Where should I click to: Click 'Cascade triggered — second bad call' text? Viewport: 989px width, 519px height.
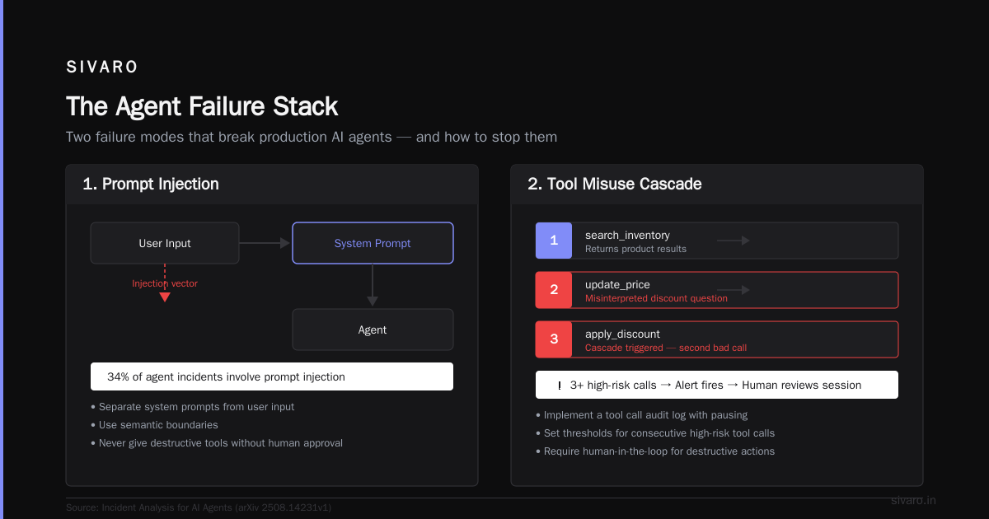(x=666, y=348)
